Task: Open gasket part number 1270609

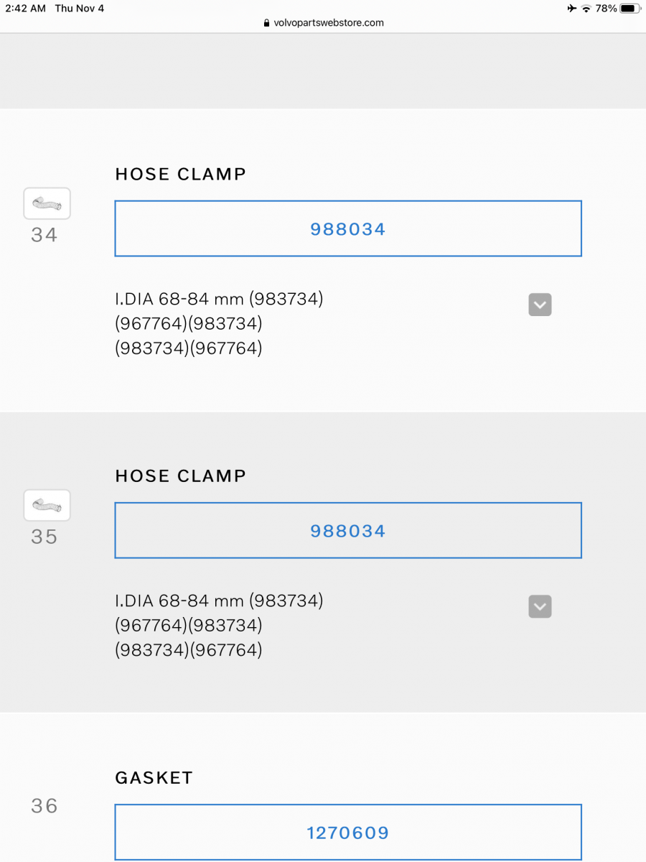Action: (348, 833)
